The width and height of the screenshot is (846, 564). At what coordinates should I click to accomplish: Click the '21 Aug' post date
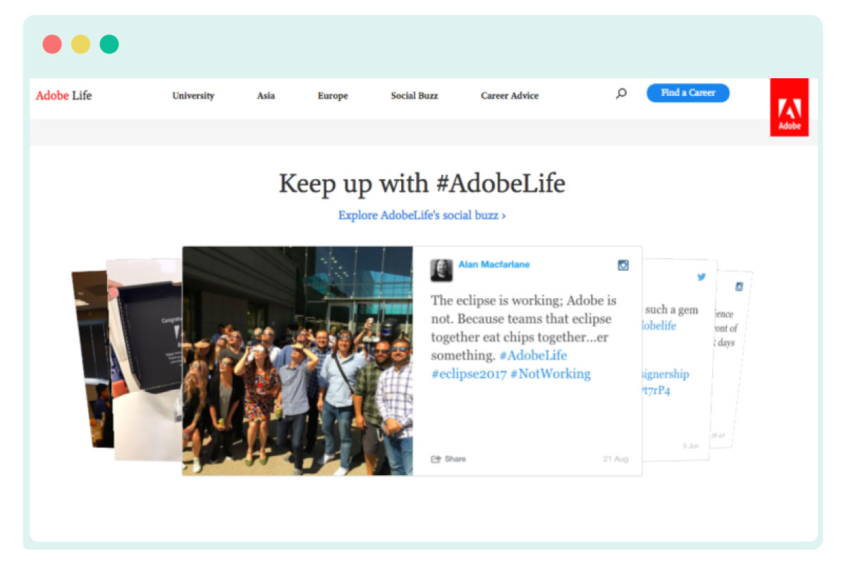pos(615,459)
